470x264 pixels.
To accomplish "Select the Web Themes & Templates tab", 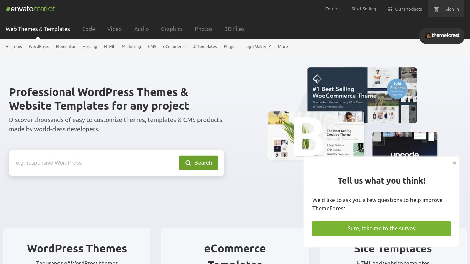I will 38,29.
